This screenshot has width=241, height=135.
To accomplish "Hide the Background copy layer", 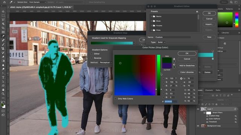I will tap(198, 126).
